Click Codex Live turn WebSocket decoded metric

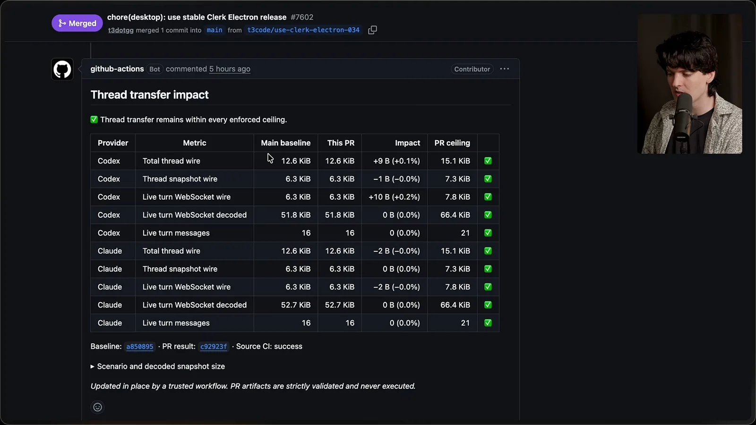[x=195, y=215]
